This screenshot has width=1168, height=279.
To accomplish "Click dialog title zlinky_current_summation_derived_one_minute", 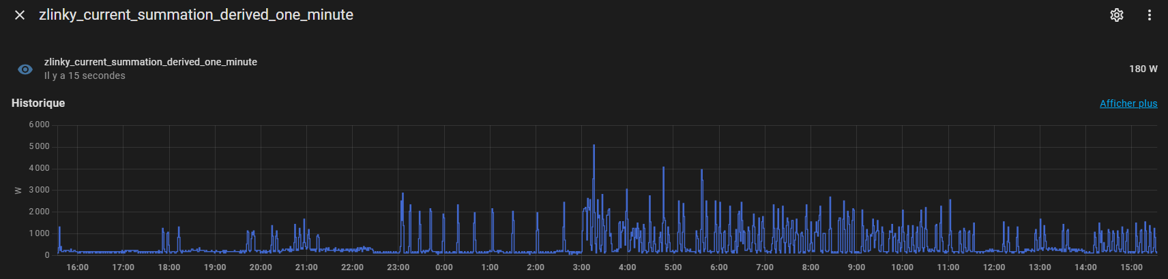I will click(196, 15).
